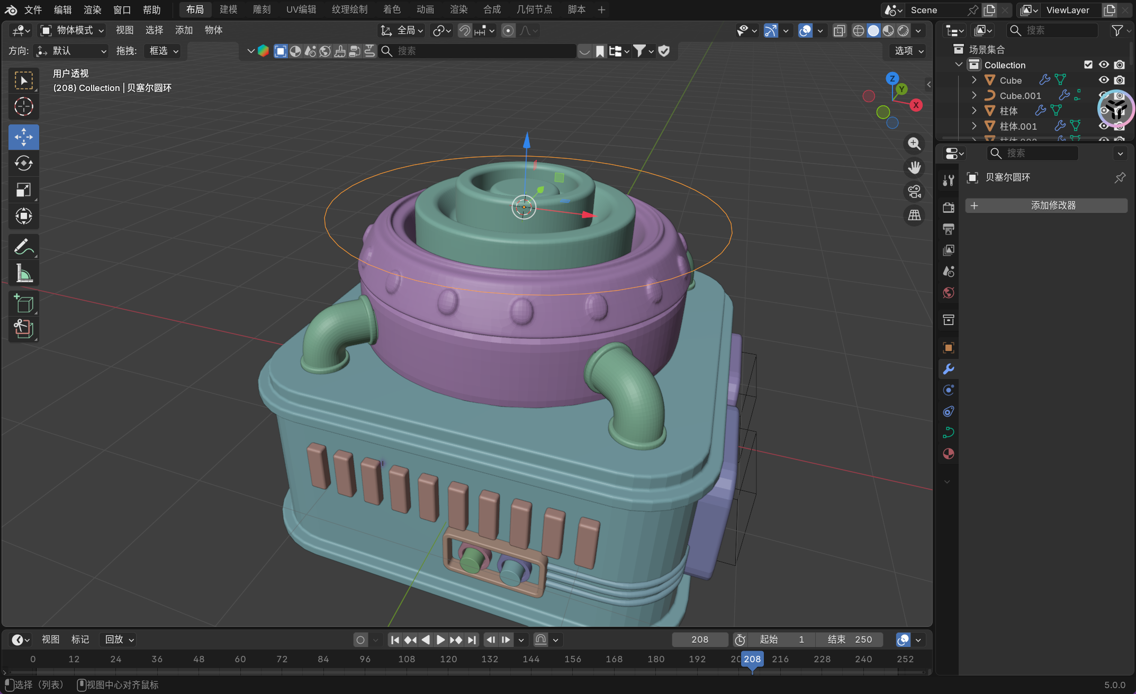Image resolution: width=1136 pixels, height=694 pixels.
Task: Switch to the 雕刻 workspace tab
Action: point(262,10)
